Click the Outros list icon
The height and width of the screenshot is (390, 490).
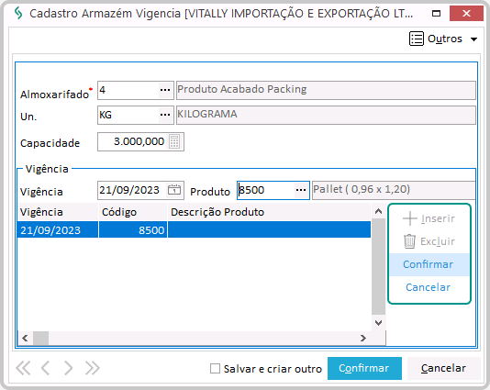click(x=417, y=39)
